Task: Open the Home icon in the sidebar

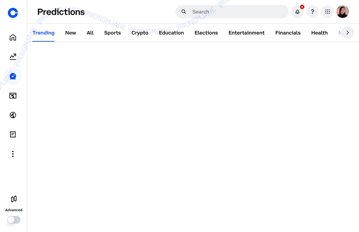Action: [13, 37]
